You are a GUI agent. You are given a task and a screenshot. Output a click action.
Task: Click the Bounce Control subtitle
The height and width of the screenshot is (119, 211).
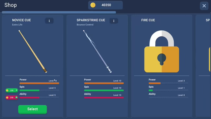coord(85,25)
